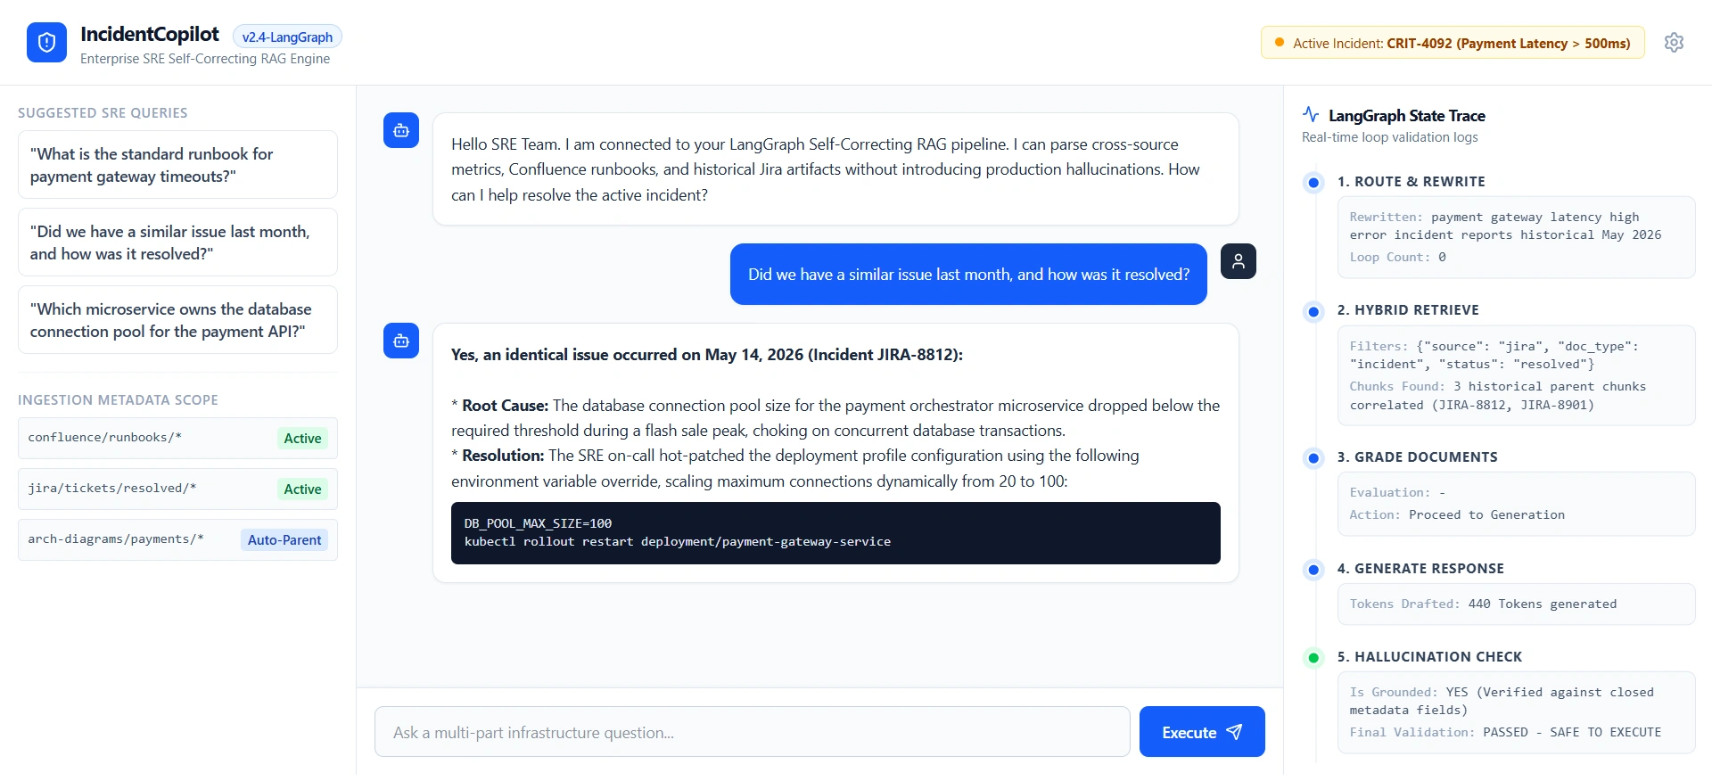Select the database connection pool owner query
Screen dimensions: 1712x781
click(x=177, y=320)
